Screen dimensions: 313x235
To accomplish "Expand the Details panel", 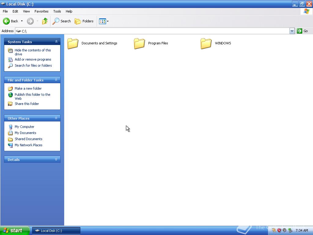I will pos(56,159).
